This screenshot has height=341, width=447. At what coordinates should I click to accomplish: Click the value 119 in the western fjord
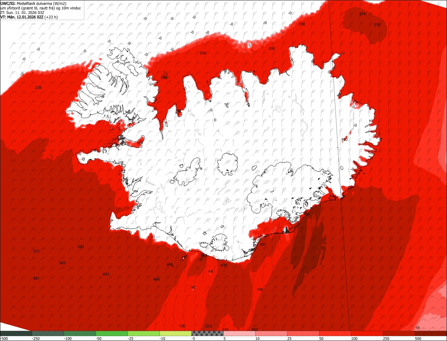[140, 143]
